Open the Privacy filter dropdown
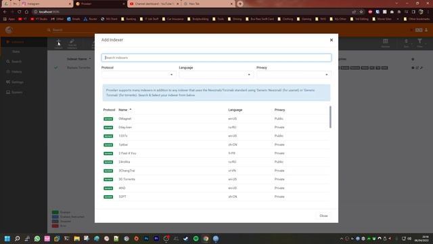Viewport: 433px width, 244px height. coord(294,75)
